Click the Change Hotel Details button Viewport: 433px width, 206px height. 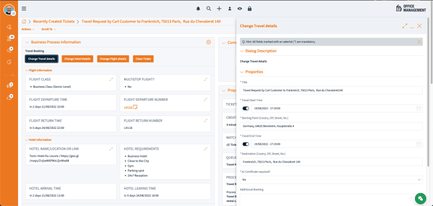(77, 59)
